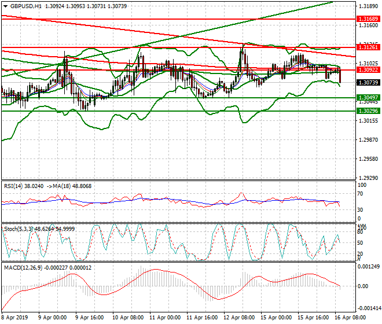
Task: Click the 8 Apr 2019 date label
Action: coord(14,319)
